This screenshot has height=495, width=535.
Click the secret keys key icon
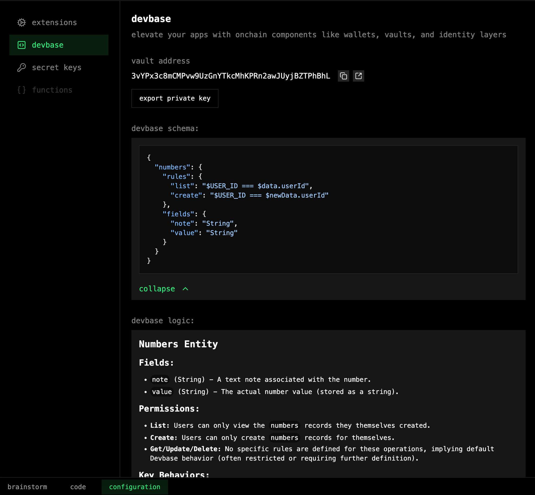[21, 68]
